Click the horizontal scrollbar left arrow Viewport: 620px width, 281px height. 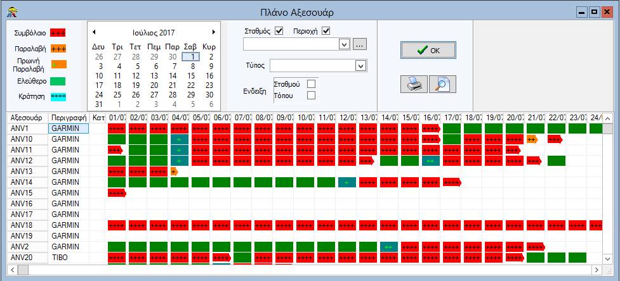click(x=13, y=270)
